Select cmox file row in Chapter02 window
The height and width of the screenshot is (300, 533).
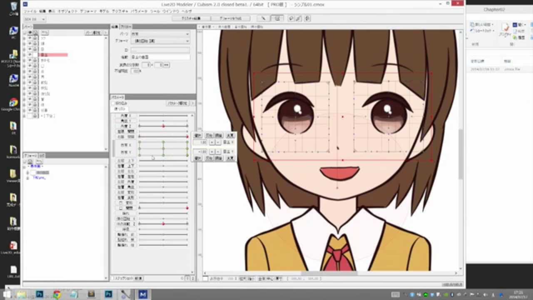tap(499, 69)
